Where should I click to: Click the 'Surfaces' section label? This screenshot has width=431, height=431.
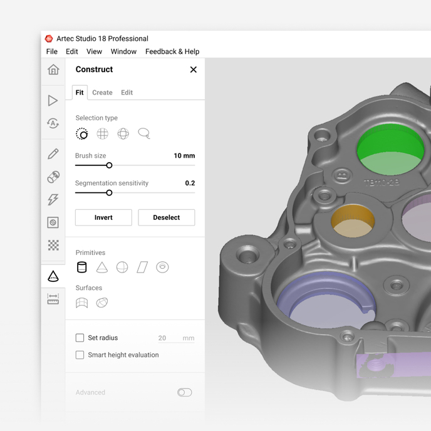pos(89,288)
